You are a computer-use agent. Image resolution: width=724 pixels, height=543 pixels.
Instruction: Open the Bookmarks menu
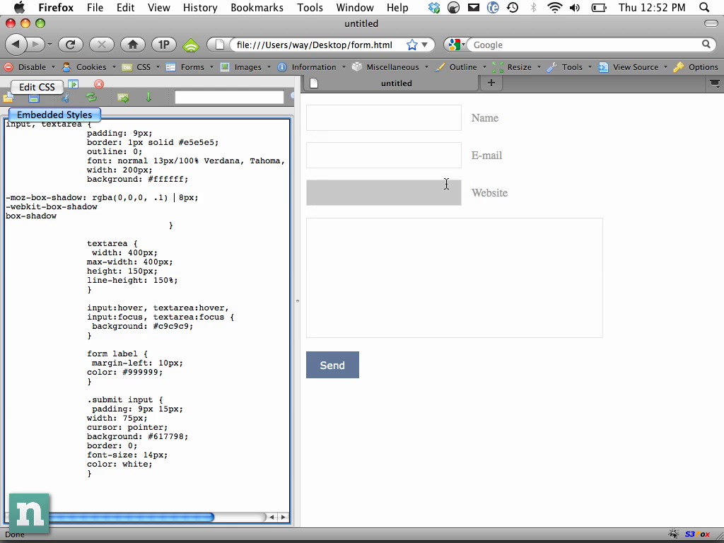tap(257, 7)
